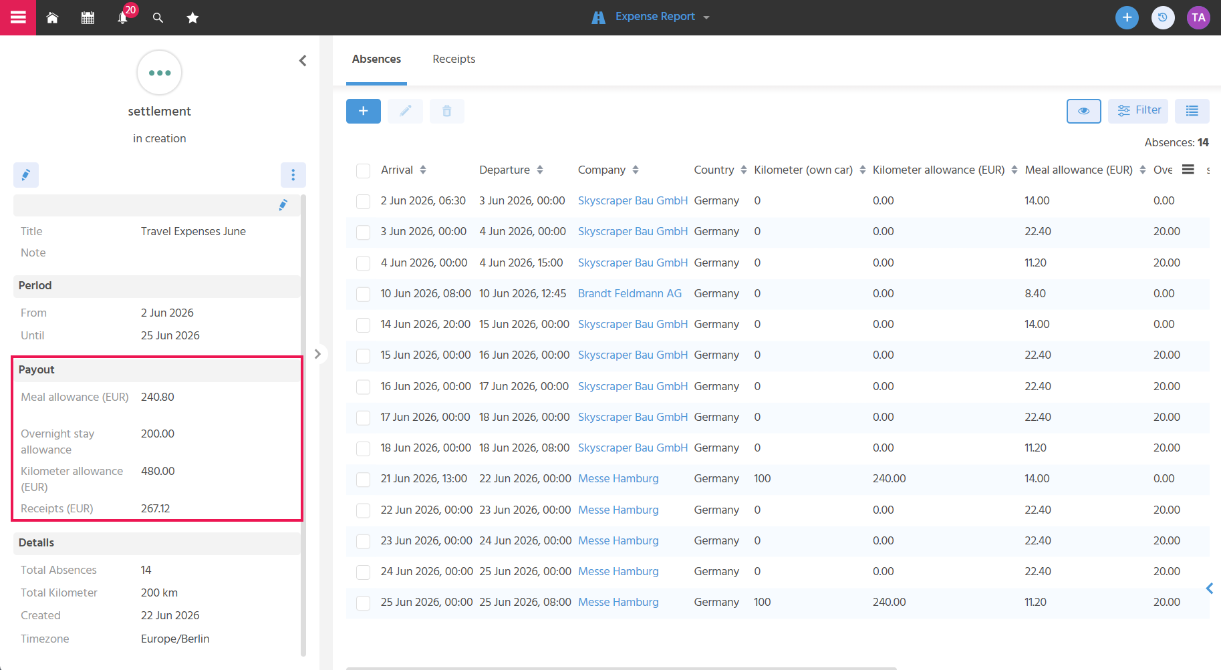The width and height of the screenshot is (1221, 670).
Task: Open the list view options button
Action: (x=1192, y=111)
